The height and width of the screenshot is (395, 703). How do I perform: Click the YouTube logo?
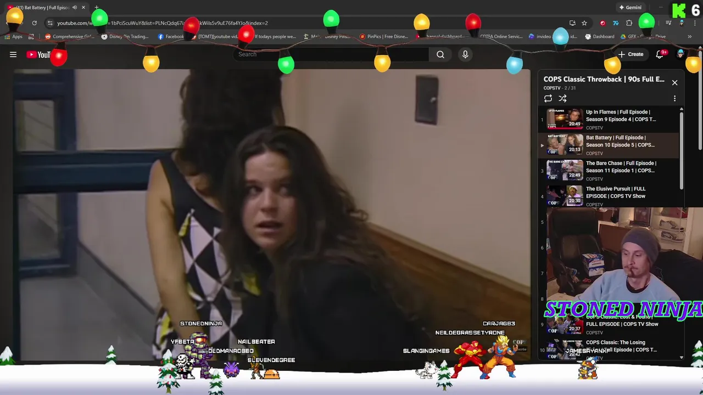tap(38, 54)
